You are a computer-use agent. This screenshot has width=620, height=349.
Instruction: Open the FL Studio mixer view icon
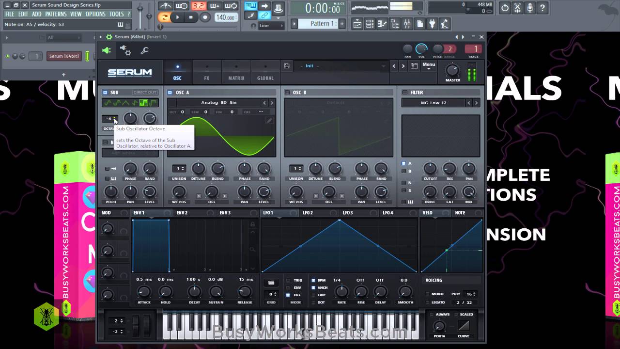pos(407,24)
